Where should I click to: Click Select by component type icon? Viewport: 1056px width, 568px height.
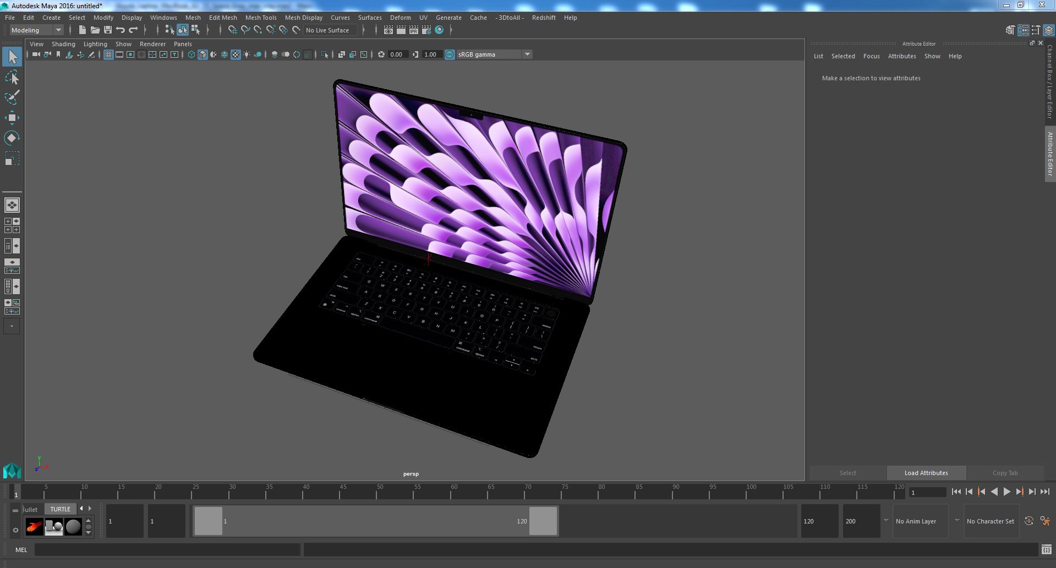[195, 30]
